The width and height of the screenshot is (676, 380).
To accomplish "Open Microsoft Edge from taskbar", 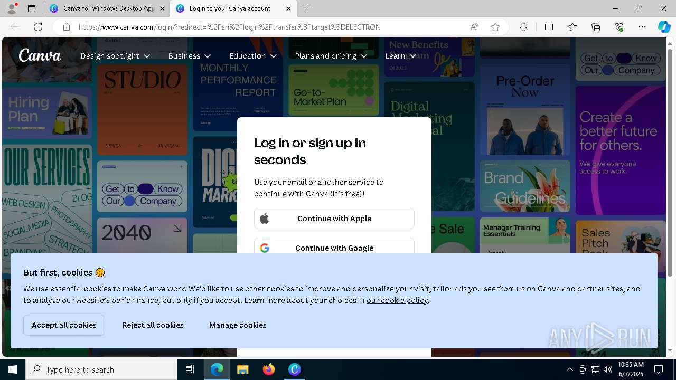I will click(217, 369).
